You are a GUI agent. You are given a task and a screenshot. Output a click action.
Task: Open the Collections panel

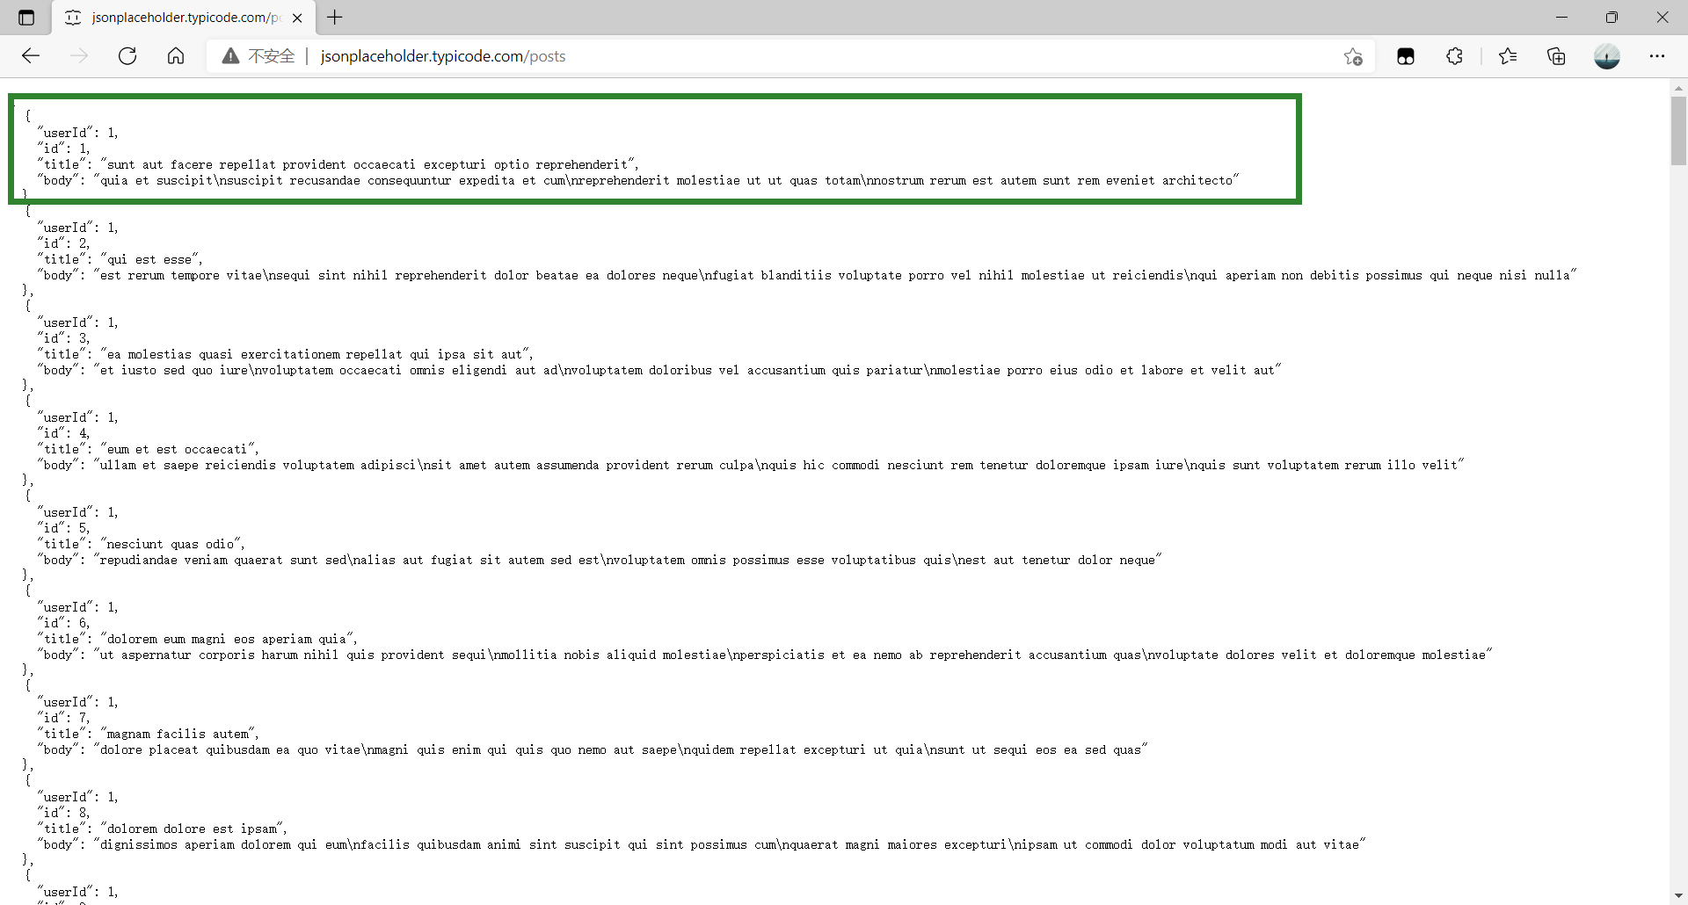click(1557, 56)
